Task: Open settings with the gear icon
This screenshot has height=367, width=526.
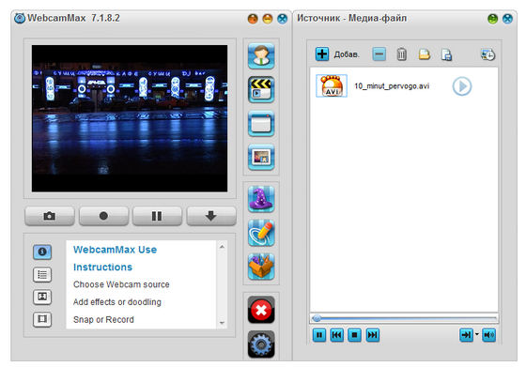Action: point(261,344)
